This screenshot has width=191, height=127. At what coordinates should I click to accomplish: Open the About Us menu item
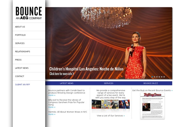click(x=20, y=27)
